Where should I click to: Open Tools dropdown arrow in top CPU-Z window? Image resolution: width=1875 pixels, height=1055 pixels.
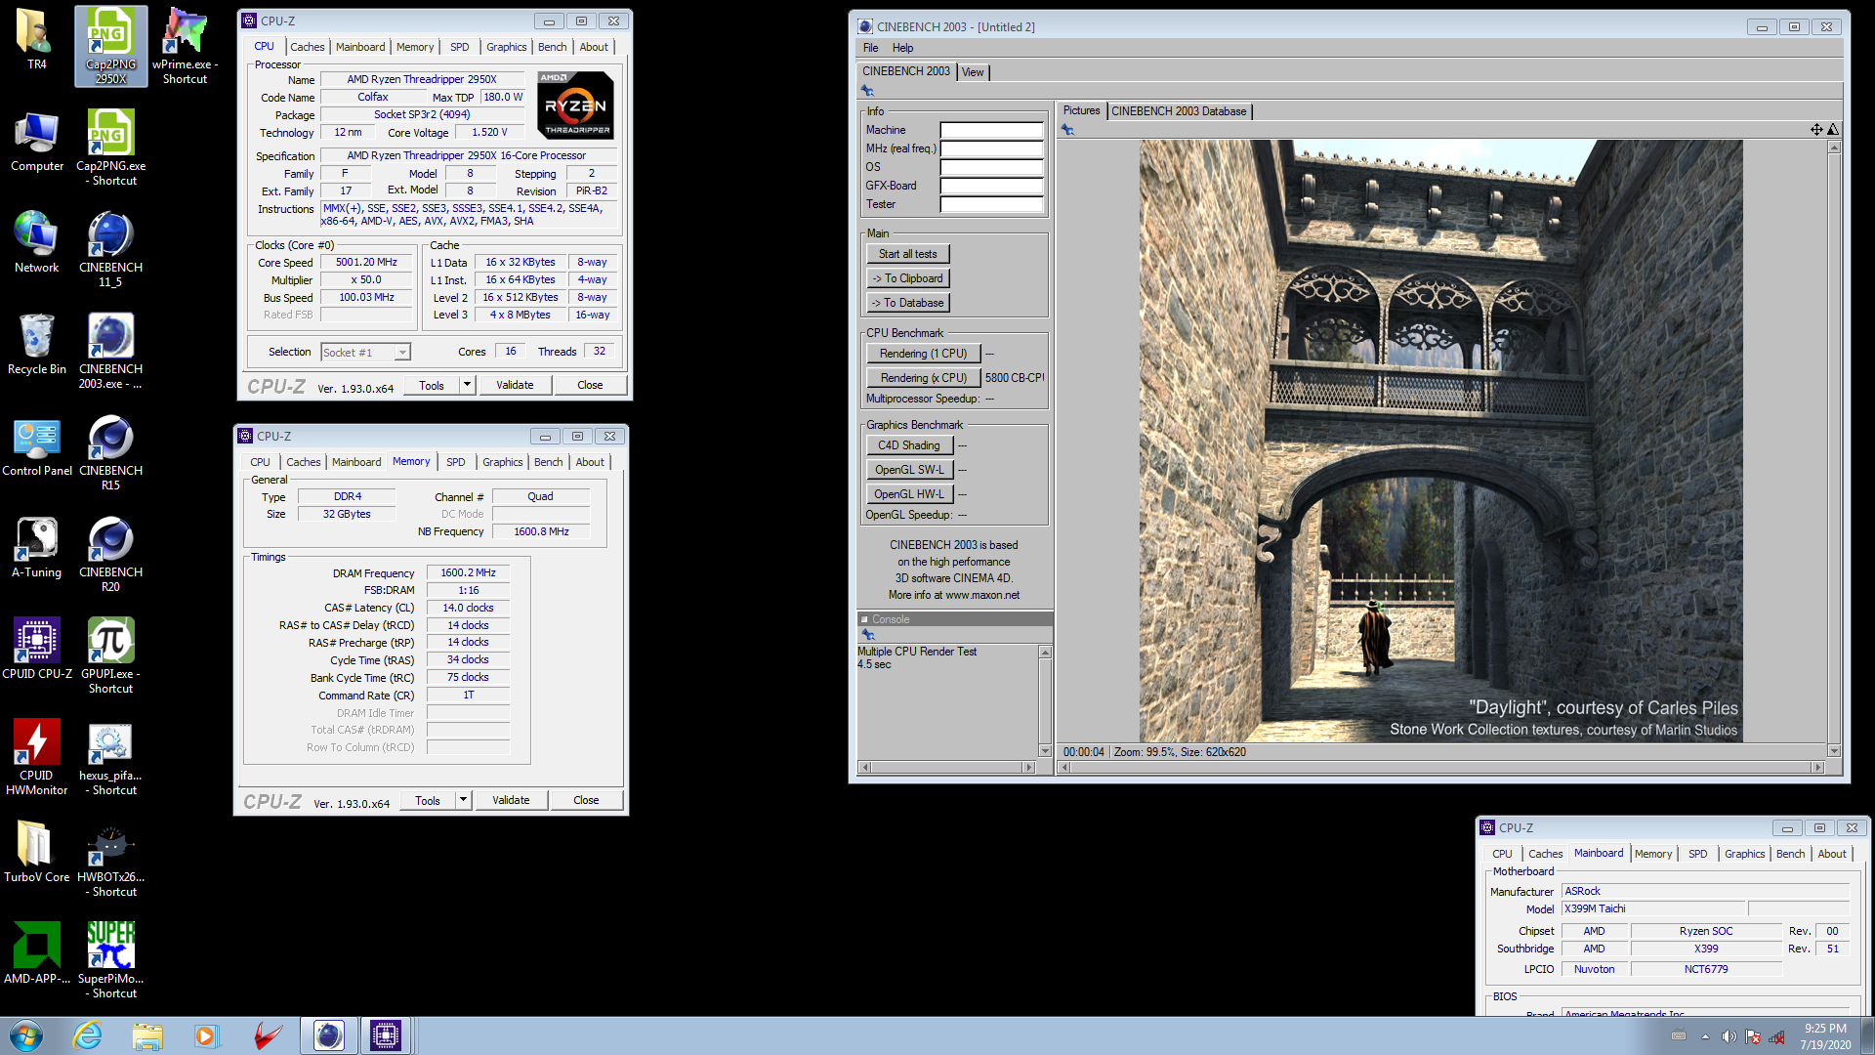click(467, 385)
